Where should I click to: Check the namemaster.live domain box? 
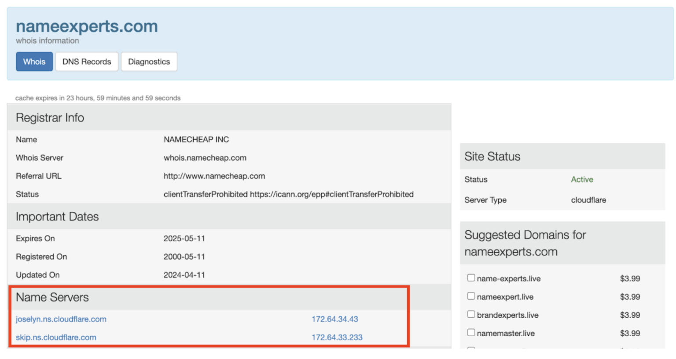point(471,333)
